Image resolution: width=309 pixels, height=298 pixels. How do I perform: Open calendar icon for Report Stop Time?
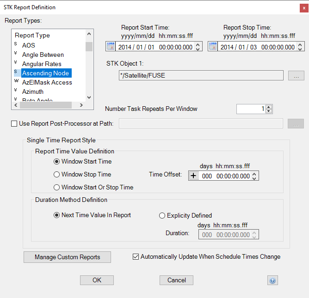[x=213, y=47]
